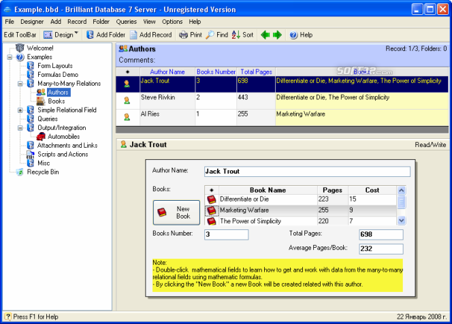Click the '255' pages cell in books list
452x324 pixels.
click(x=333, y=210)
